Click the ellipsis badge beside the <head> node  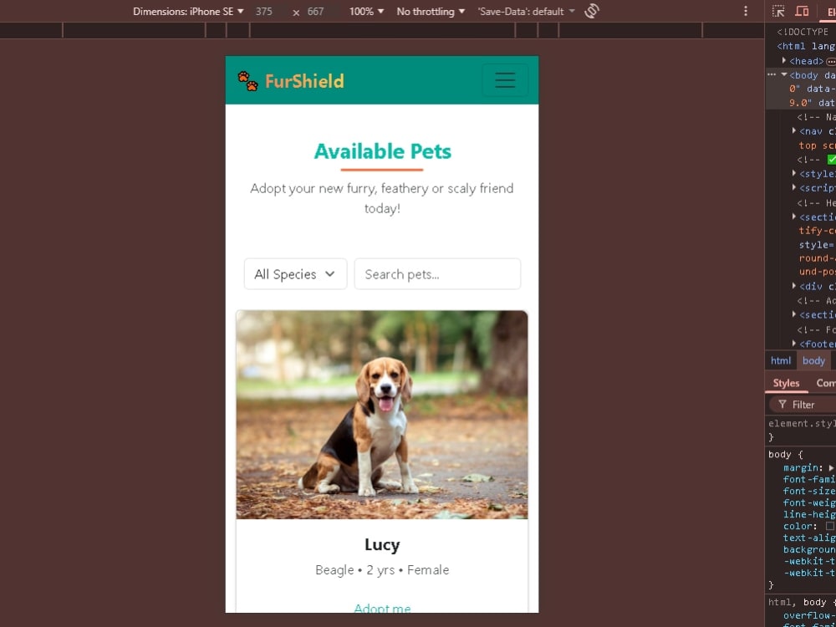[831, 61]
